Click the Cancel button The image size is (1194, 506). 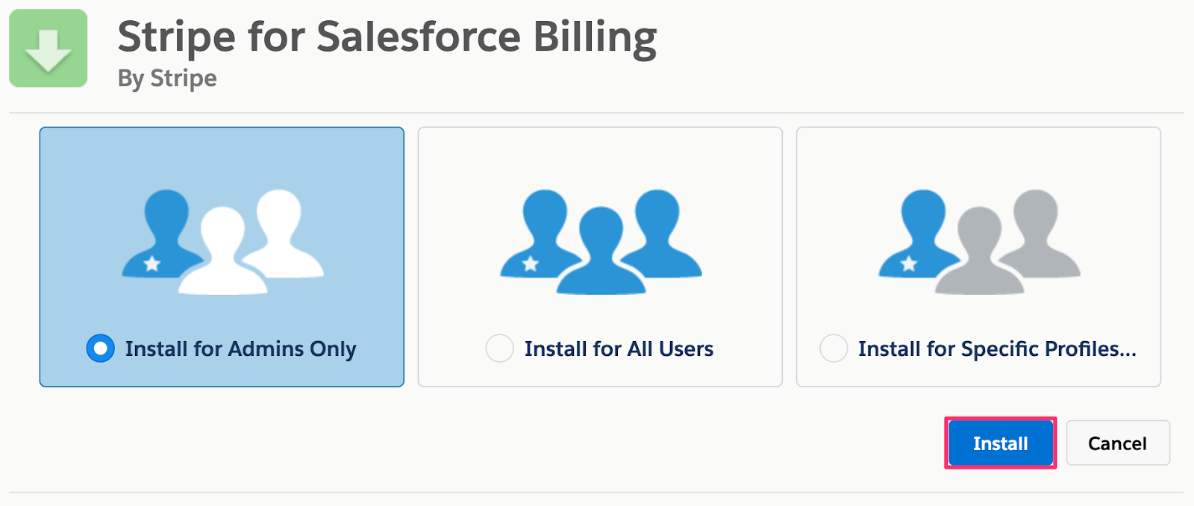click(x=1118, y=443)
